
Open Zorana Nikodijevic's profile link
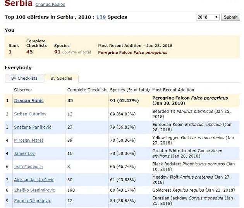pyautogui.click(x=33, y=201)
